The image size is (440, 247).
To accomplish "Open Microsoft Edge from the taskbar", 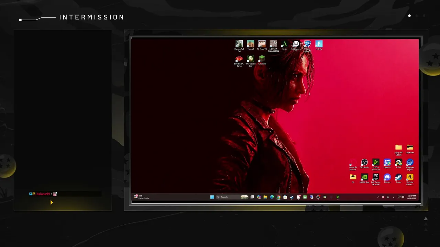I will [272, 197].
